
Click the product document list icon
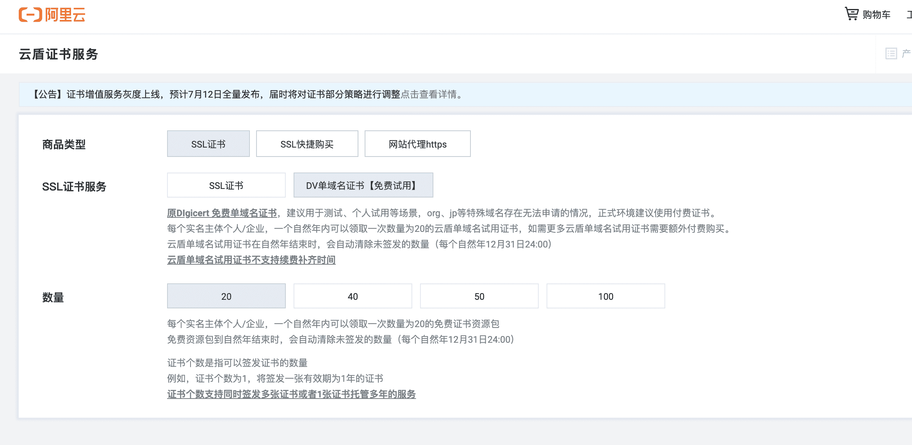point(891,53)
